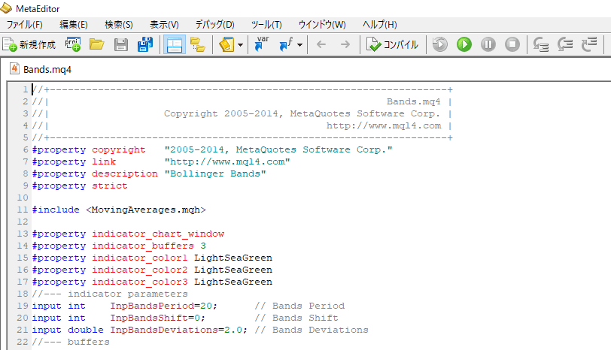611x350 pixels.
Task: Save all files with blue floppy icon
Action: point(145,45)
